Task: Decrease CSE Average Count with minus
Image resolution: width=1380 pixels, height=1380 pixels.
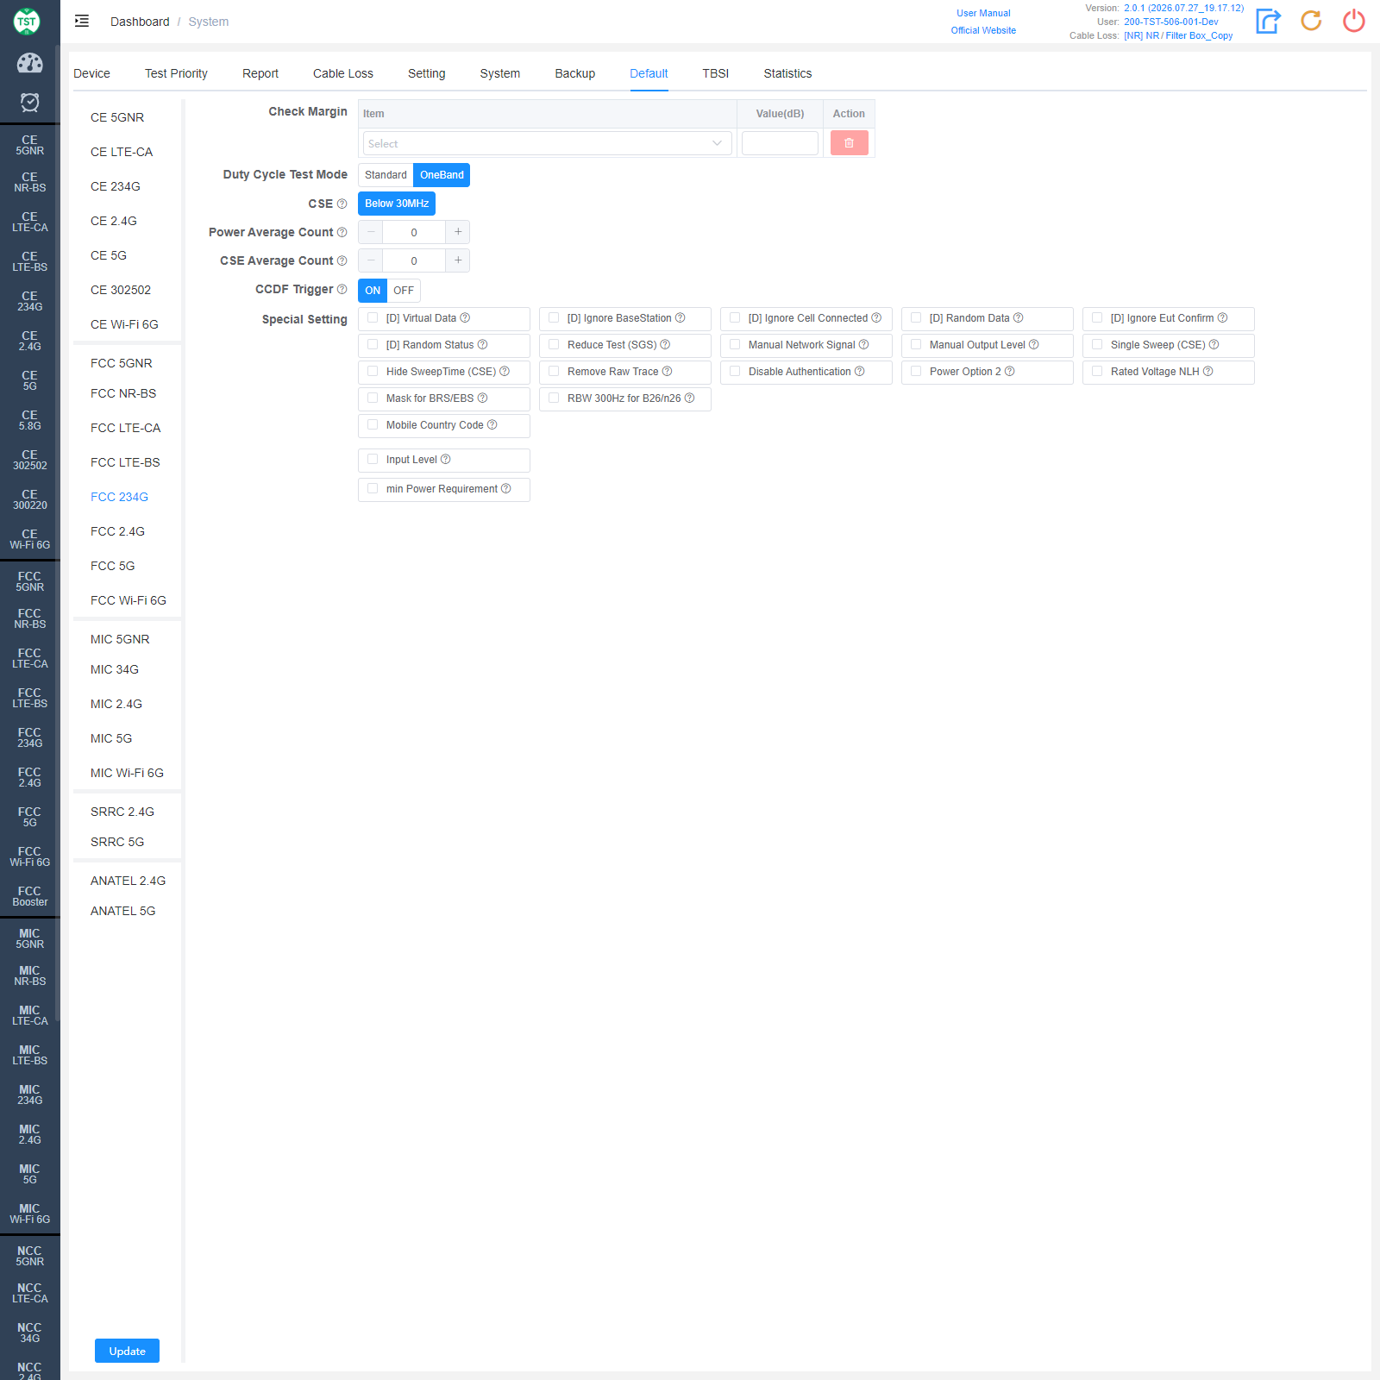Action: [x=371, y=260]
